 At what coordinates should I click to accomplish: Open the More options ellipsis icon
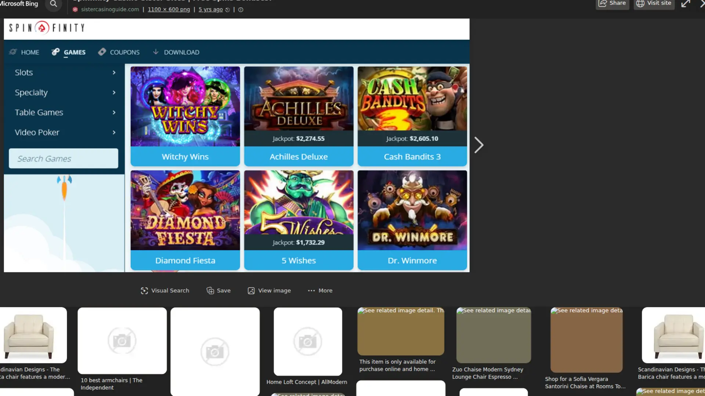pos(311,290)
